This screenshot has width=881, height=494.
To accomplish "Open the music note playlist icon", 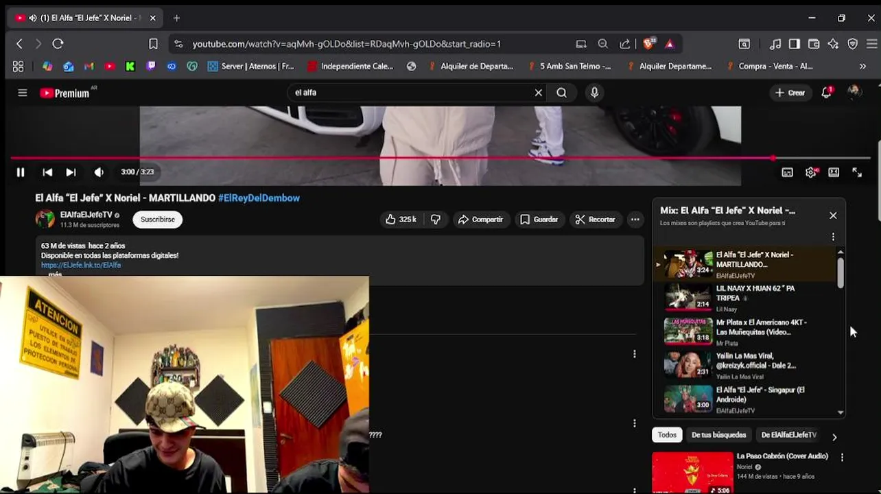I will coord(775,44).
